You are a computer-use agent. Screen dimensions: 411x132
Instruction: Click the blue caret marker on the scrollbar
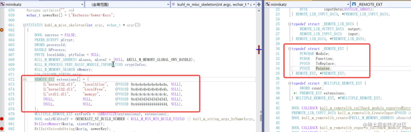(259, 49)
